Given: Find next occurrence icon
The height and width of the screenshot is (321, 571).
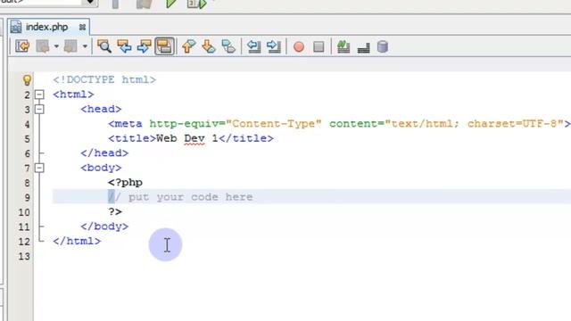Looking at the screenshot, I should (145, 46).
